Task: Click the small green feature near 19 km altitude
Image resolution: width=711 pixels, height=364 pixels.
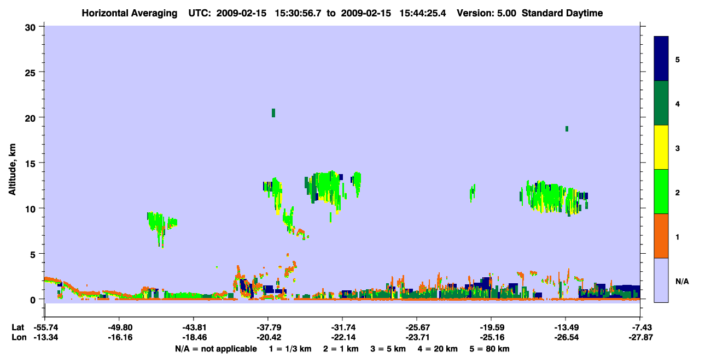Action: [567, 129]
